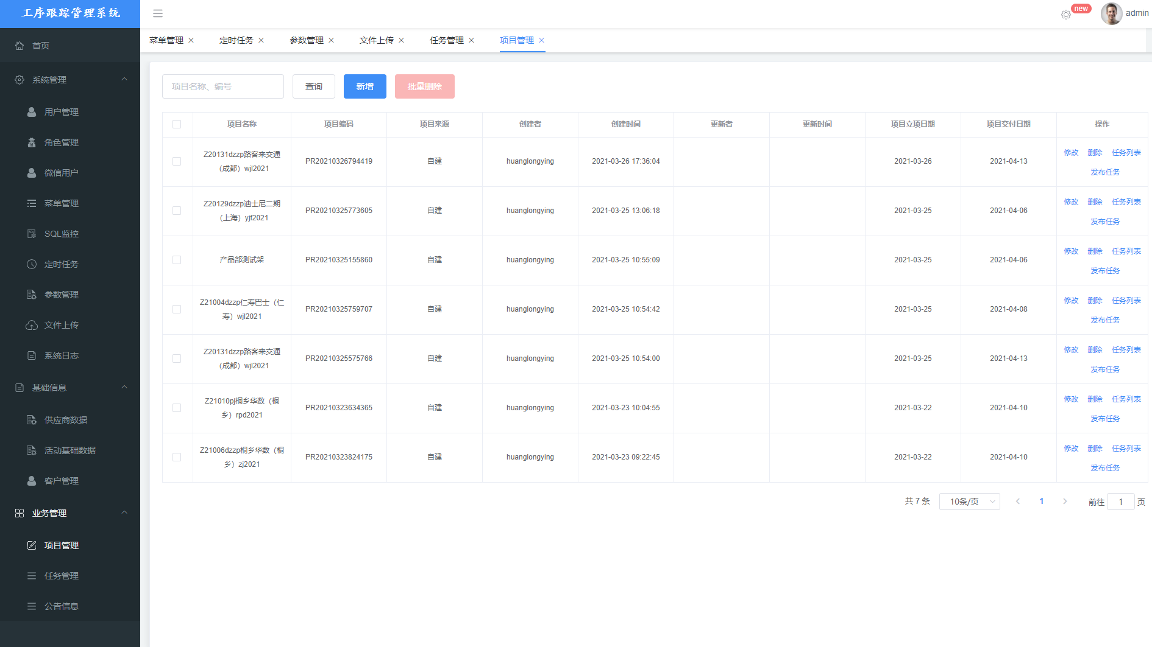Focus the 项目名称、编号 search field
This screenshot has width=1152, height=647.
[223, 86]
